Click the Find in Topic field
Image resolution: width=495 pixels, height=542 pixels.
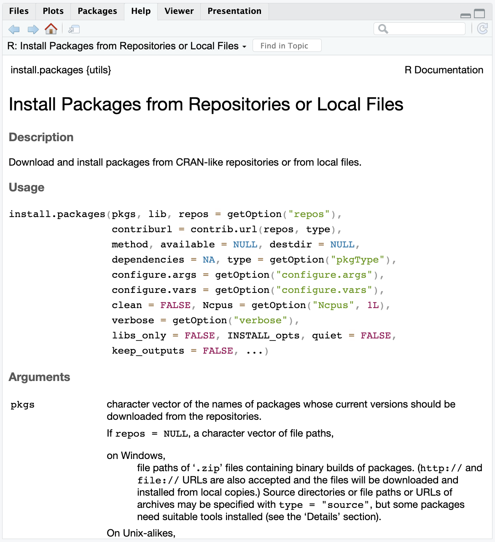point(287,46)
